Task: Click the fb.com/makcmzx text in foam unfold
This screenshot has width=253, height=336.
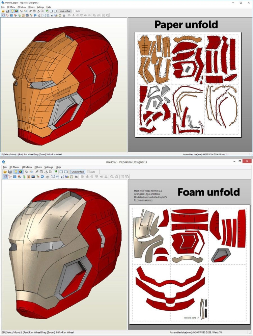Action: [x=143, y=200]
